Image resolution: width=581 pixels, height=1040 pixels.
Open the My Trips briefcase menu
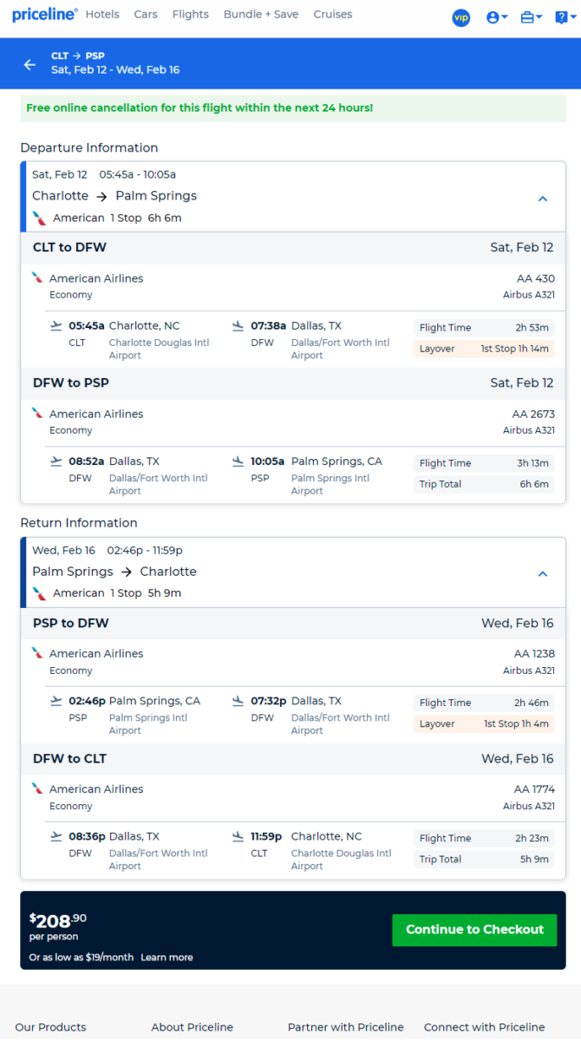[532, 18]
